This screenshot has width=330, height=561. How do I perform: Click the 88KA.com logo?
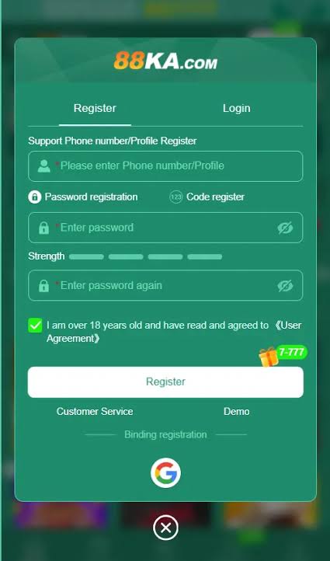point(165,61)
